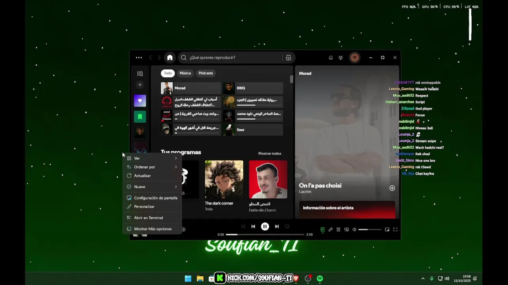Open Spotify three-dots main menu
This screenshot has height=285, width=508.
[x=139, y=57]
